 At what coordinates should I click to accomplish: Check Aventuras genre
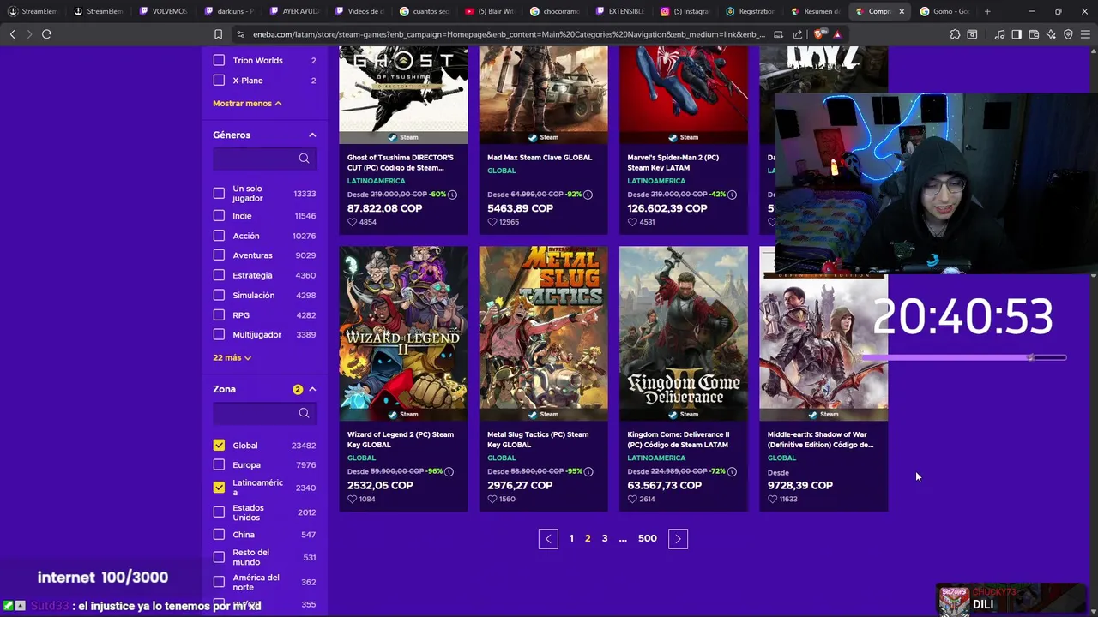pyautogui.click(x=219, y=255)
